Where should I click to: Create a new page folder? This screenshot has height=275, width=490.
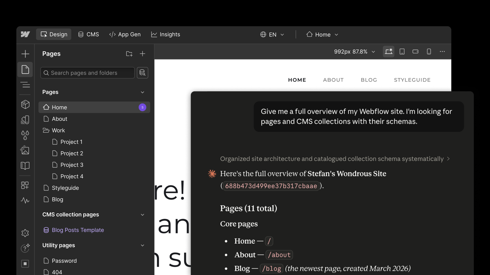click(x=129, y=54)
